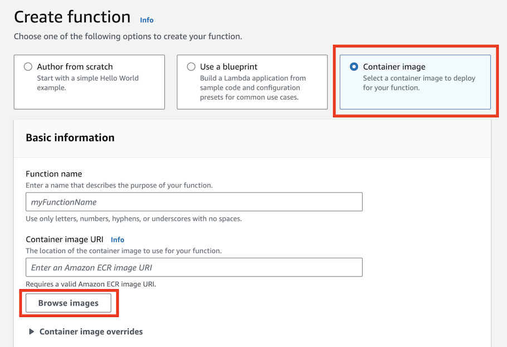Select the Container image radio button
507x347 pixels.
click(x=354, y=67)
